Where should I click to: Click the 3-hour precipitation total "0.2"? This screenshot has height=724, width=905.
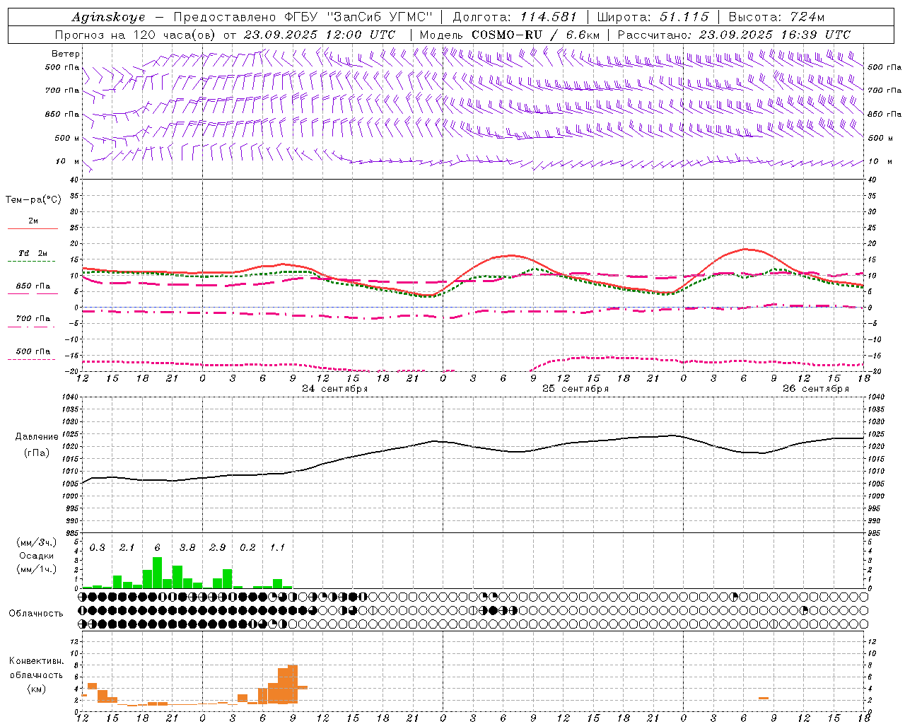tap(247, 548)
